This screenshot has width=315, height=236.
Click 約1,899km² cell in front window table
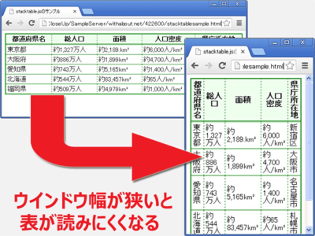pos(243,162)
